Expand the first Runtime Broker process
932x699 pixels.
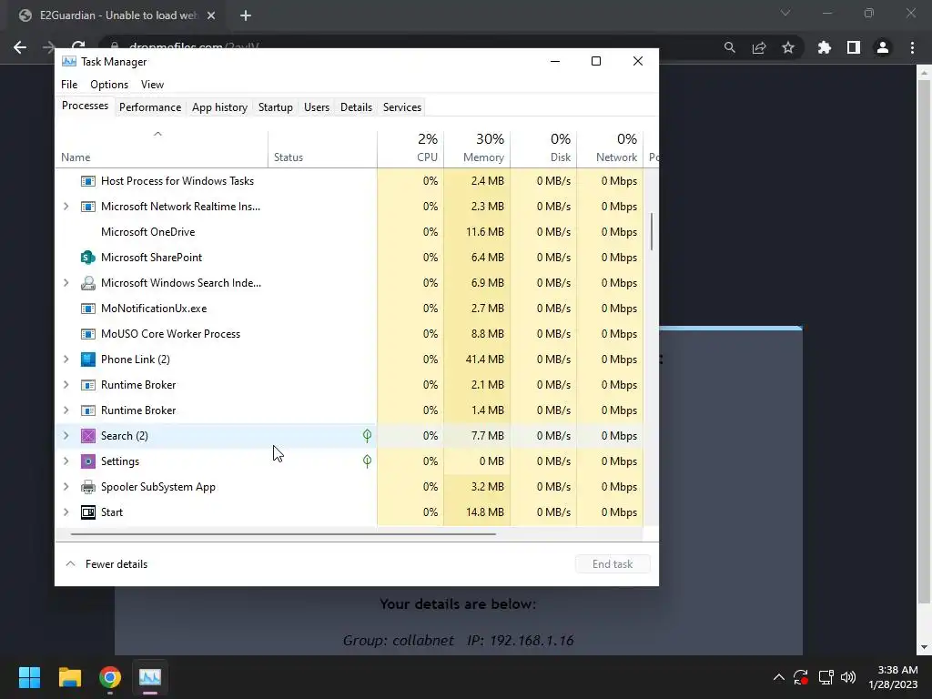66,385
